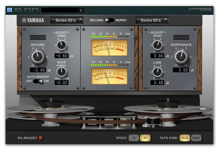Click the Read automation R button
This screenshot has width=219, height=151.
(x=28, y=10)
